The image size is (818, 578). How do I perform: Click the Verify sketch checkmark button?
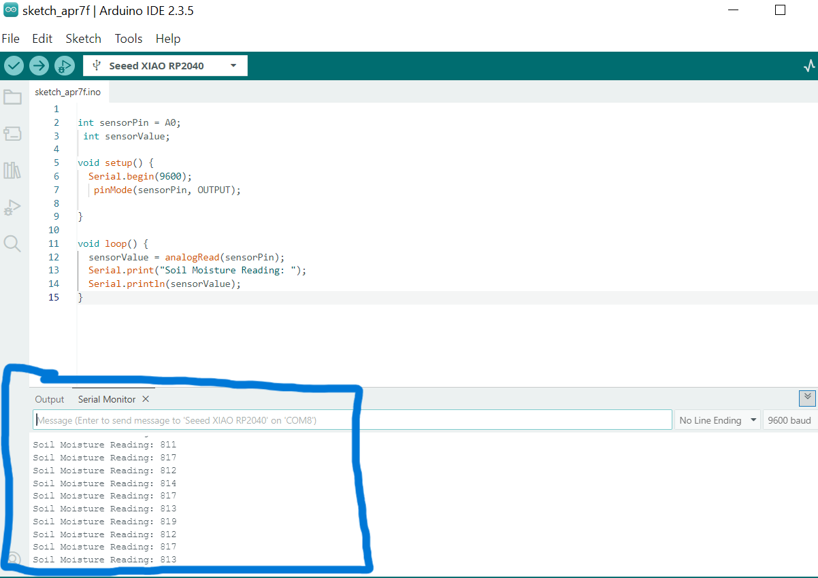click(14, 65)
